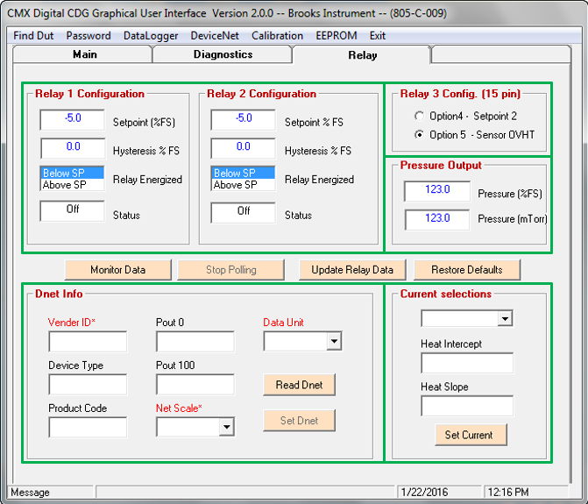Click the Pressure (%FS) output field

click(x=437, y=191)
